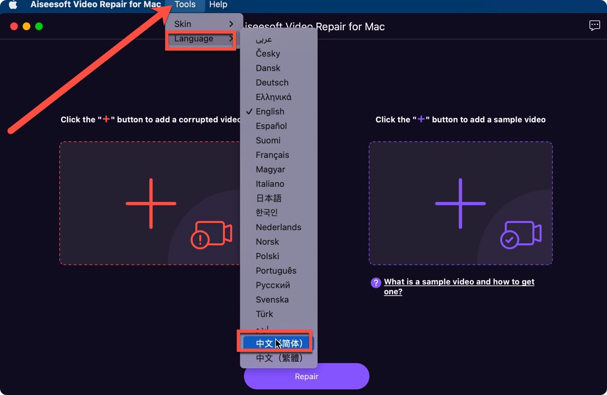
Task: Open Aiseesoft Video Repair for Mac app menu
Action: click(96, 5)
